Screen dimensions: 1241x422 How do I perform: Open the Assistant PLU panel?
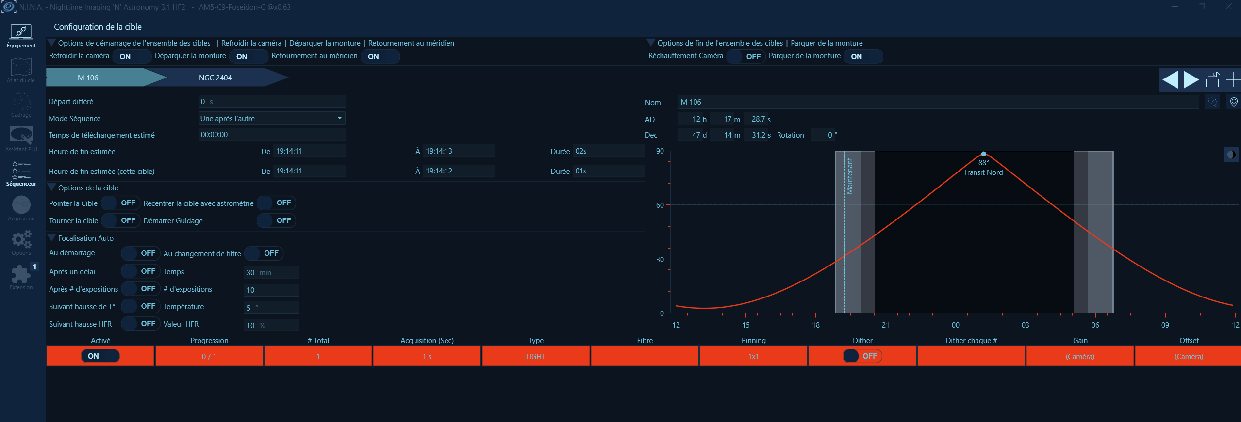[x=21, y=139]
